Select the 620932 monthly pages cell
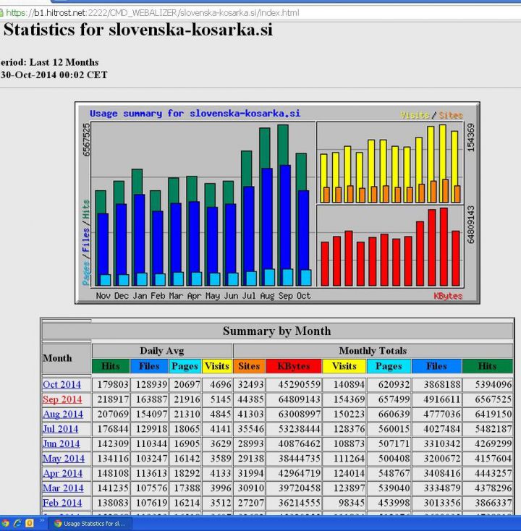This screenshot has height=531, width=521. pyautogui.click(x=389, y=384)
